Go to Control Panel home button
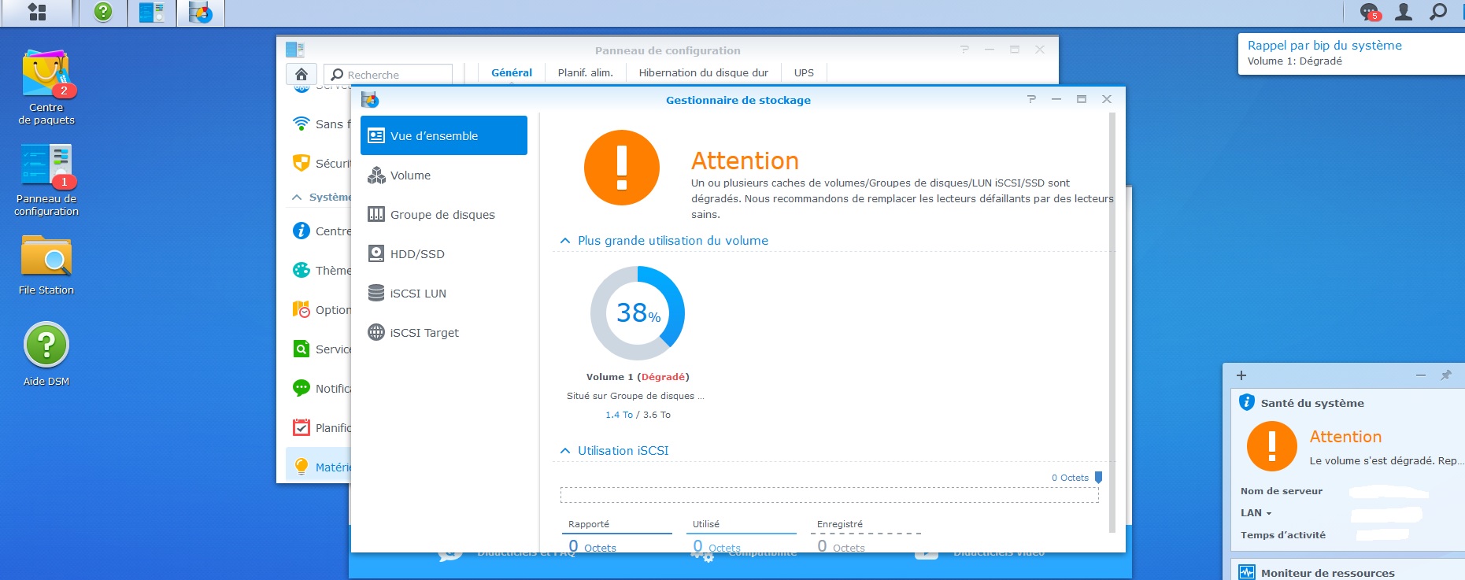This screenshot has height=580, width=1465. 302,74
